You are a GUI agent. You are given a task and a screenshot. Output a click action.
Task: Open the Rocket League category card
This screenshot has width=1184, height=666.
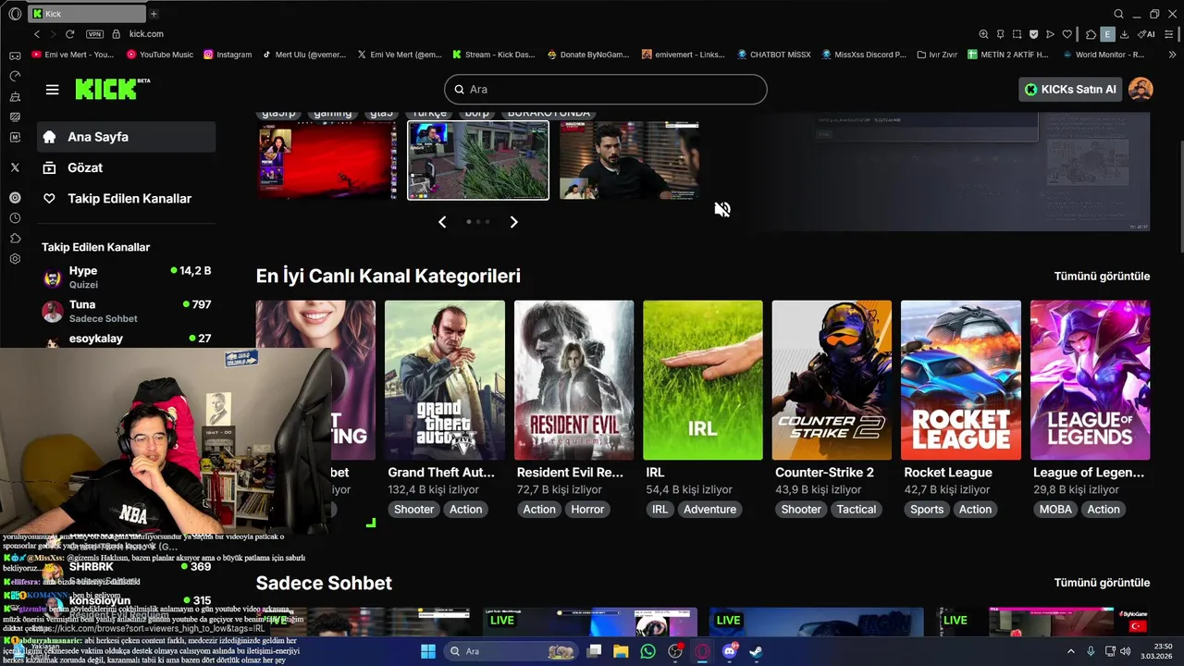click(x=961, y=380)
